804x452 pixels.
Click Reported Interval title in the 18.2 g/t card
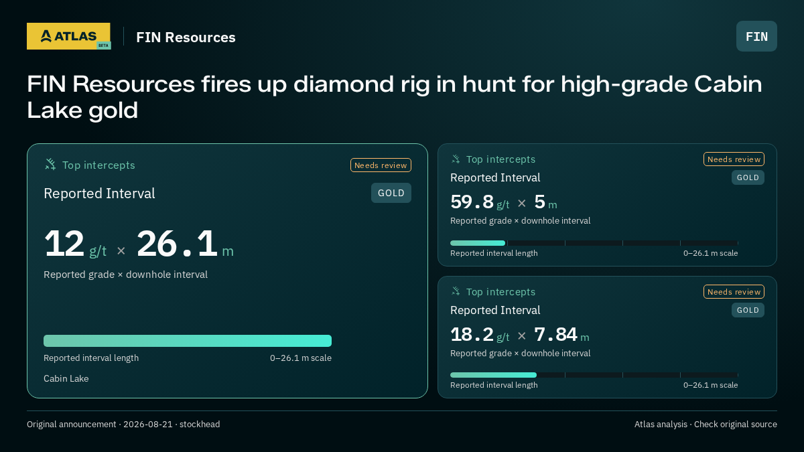tap(495, 310)
